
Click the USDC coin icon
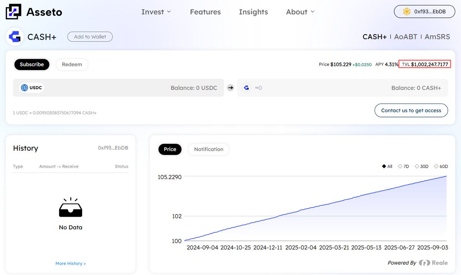25,88
